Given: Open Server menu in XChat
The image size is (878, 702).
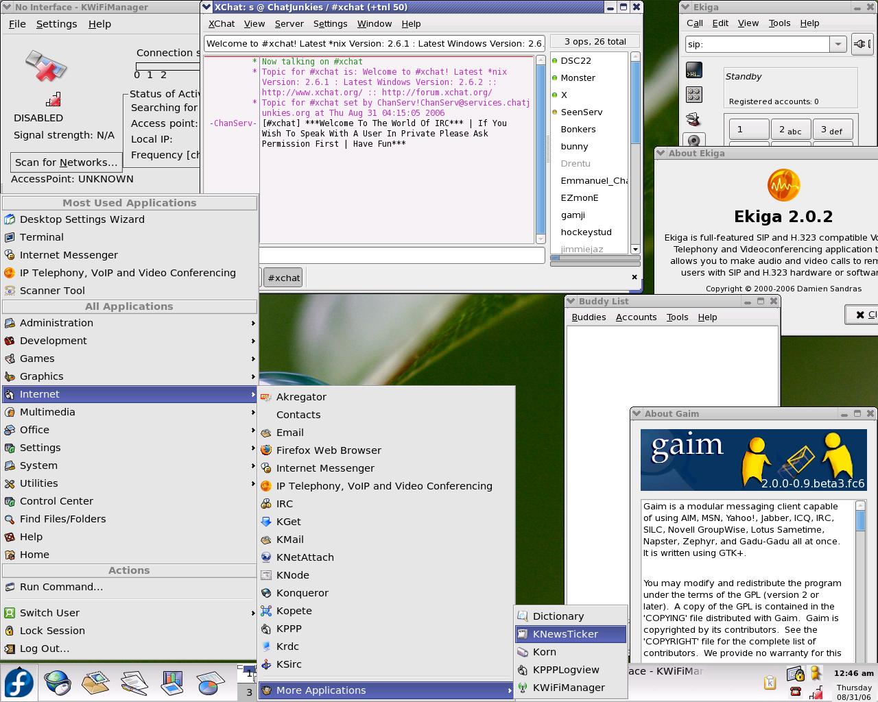Looking at the screenshot, I should pyautogui.click(x=289, y=23).
